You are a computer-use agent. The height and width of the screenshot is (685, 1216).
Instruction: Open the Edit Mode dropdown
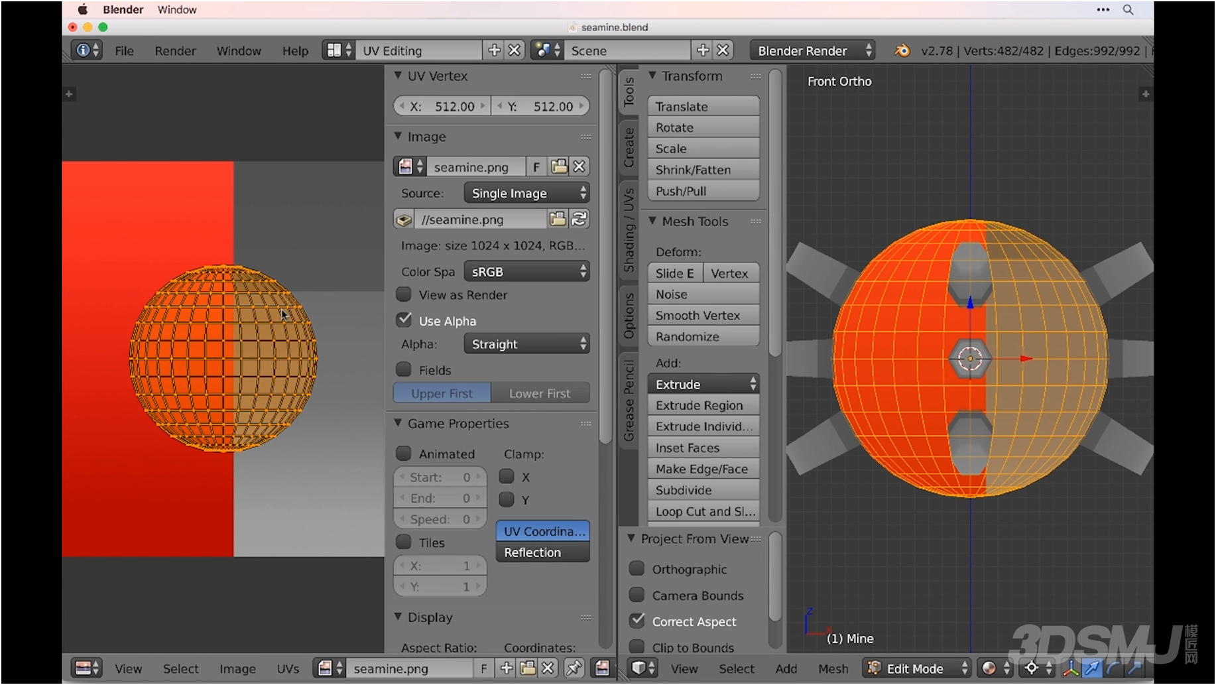click(917, 668)
